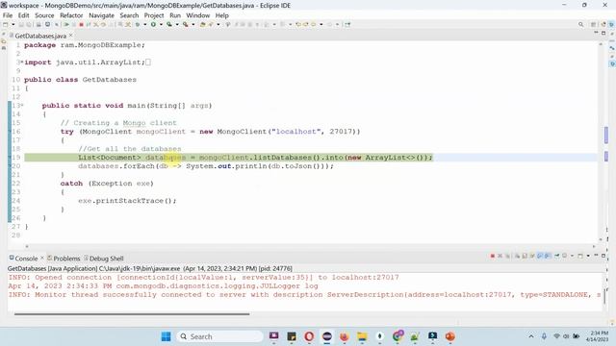Toggle Scroll Lock in Console toolbar

click(525, 256)
